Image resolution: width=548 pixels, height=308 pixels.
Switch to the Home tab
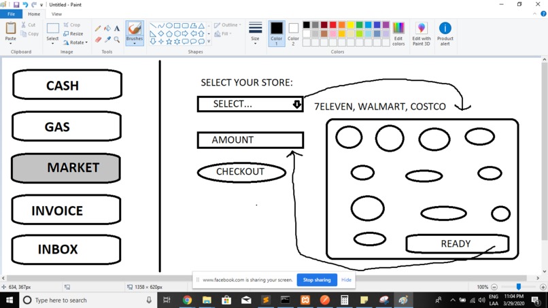[x=34, y=14]
